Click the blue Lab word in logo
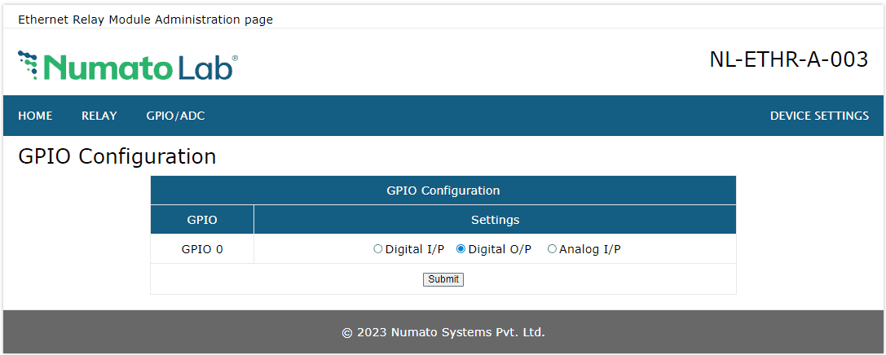886x355 pixels. [204, 68]
